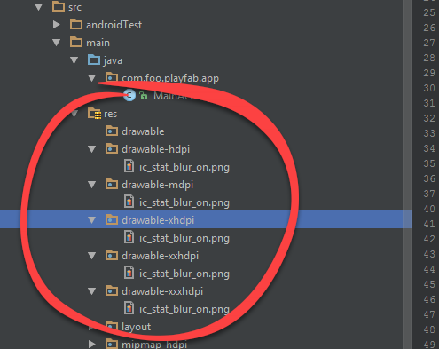Click the png file icon under drawable-xxhdpi
439x349 pixels.
click(x=129, y=273)
